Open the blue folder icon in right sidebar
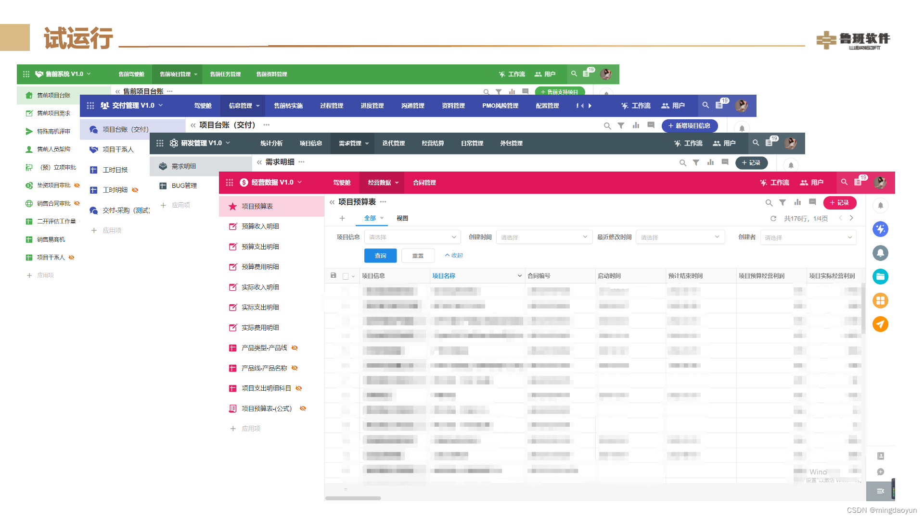The image size is (924, 519). 880,277
